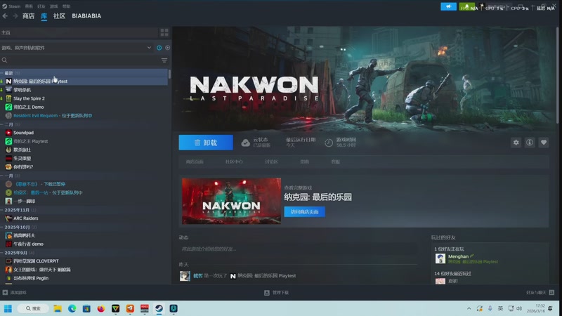Viewport: 562px width, 316px height.
Task: Toggle the ready-to-play filter icon
Action: tap(167, 48)
